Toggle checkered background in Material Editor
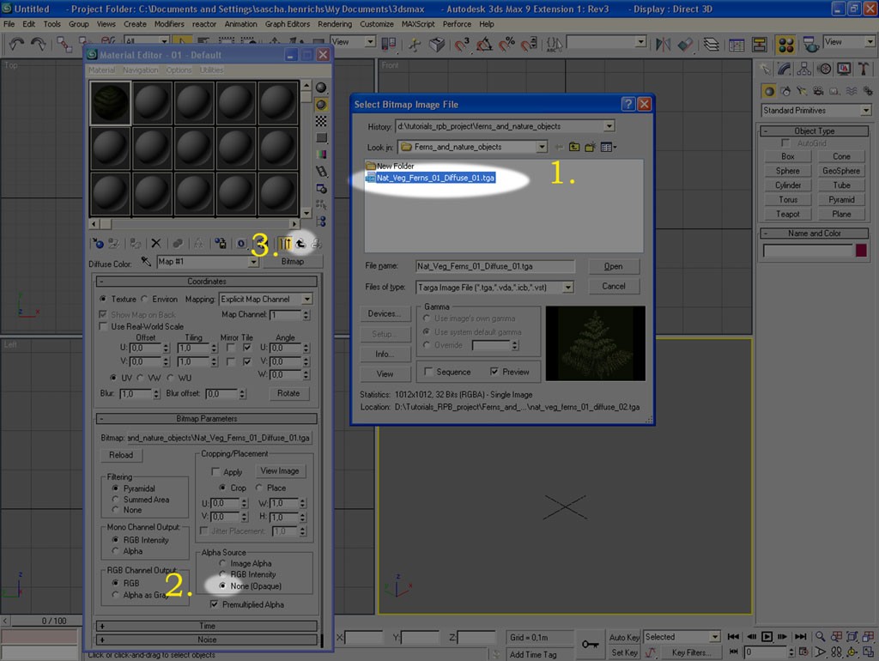 click(x=321, y=121)
